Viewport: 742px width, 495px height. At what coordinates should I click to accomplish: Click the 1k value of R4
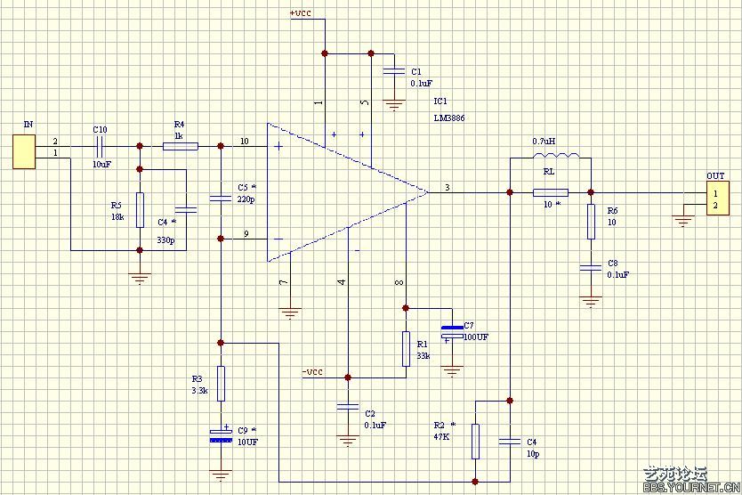(x=179, y=135)
